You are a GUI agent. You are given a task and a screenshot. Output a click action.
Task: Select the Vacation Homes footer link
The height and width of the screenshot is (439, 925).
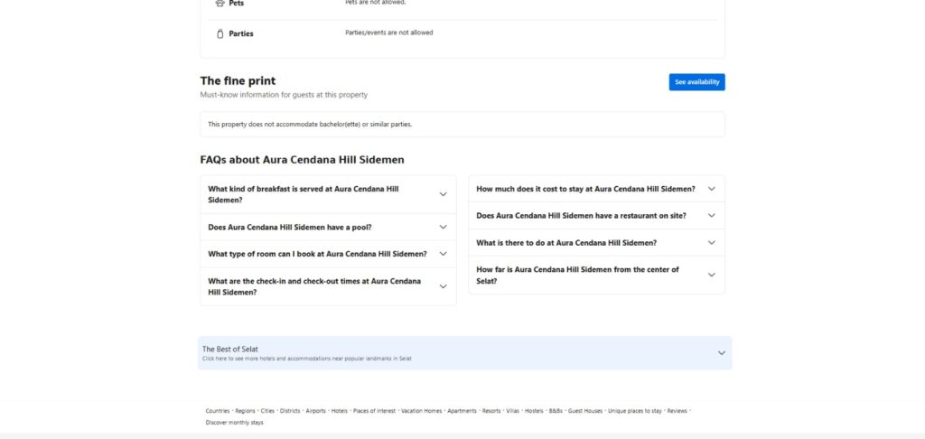tap(421, 411)
